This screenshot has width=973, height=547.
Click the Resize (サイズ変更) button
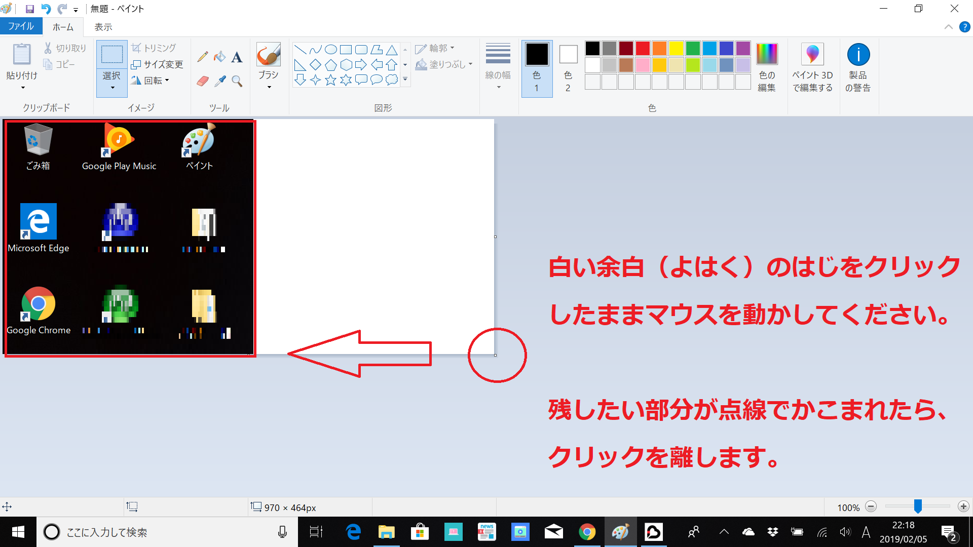click(157, 64)
